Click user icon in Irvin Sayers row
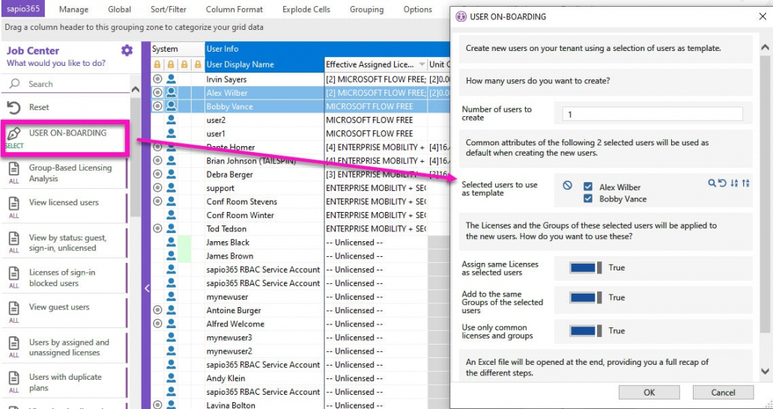 (171, 79)
